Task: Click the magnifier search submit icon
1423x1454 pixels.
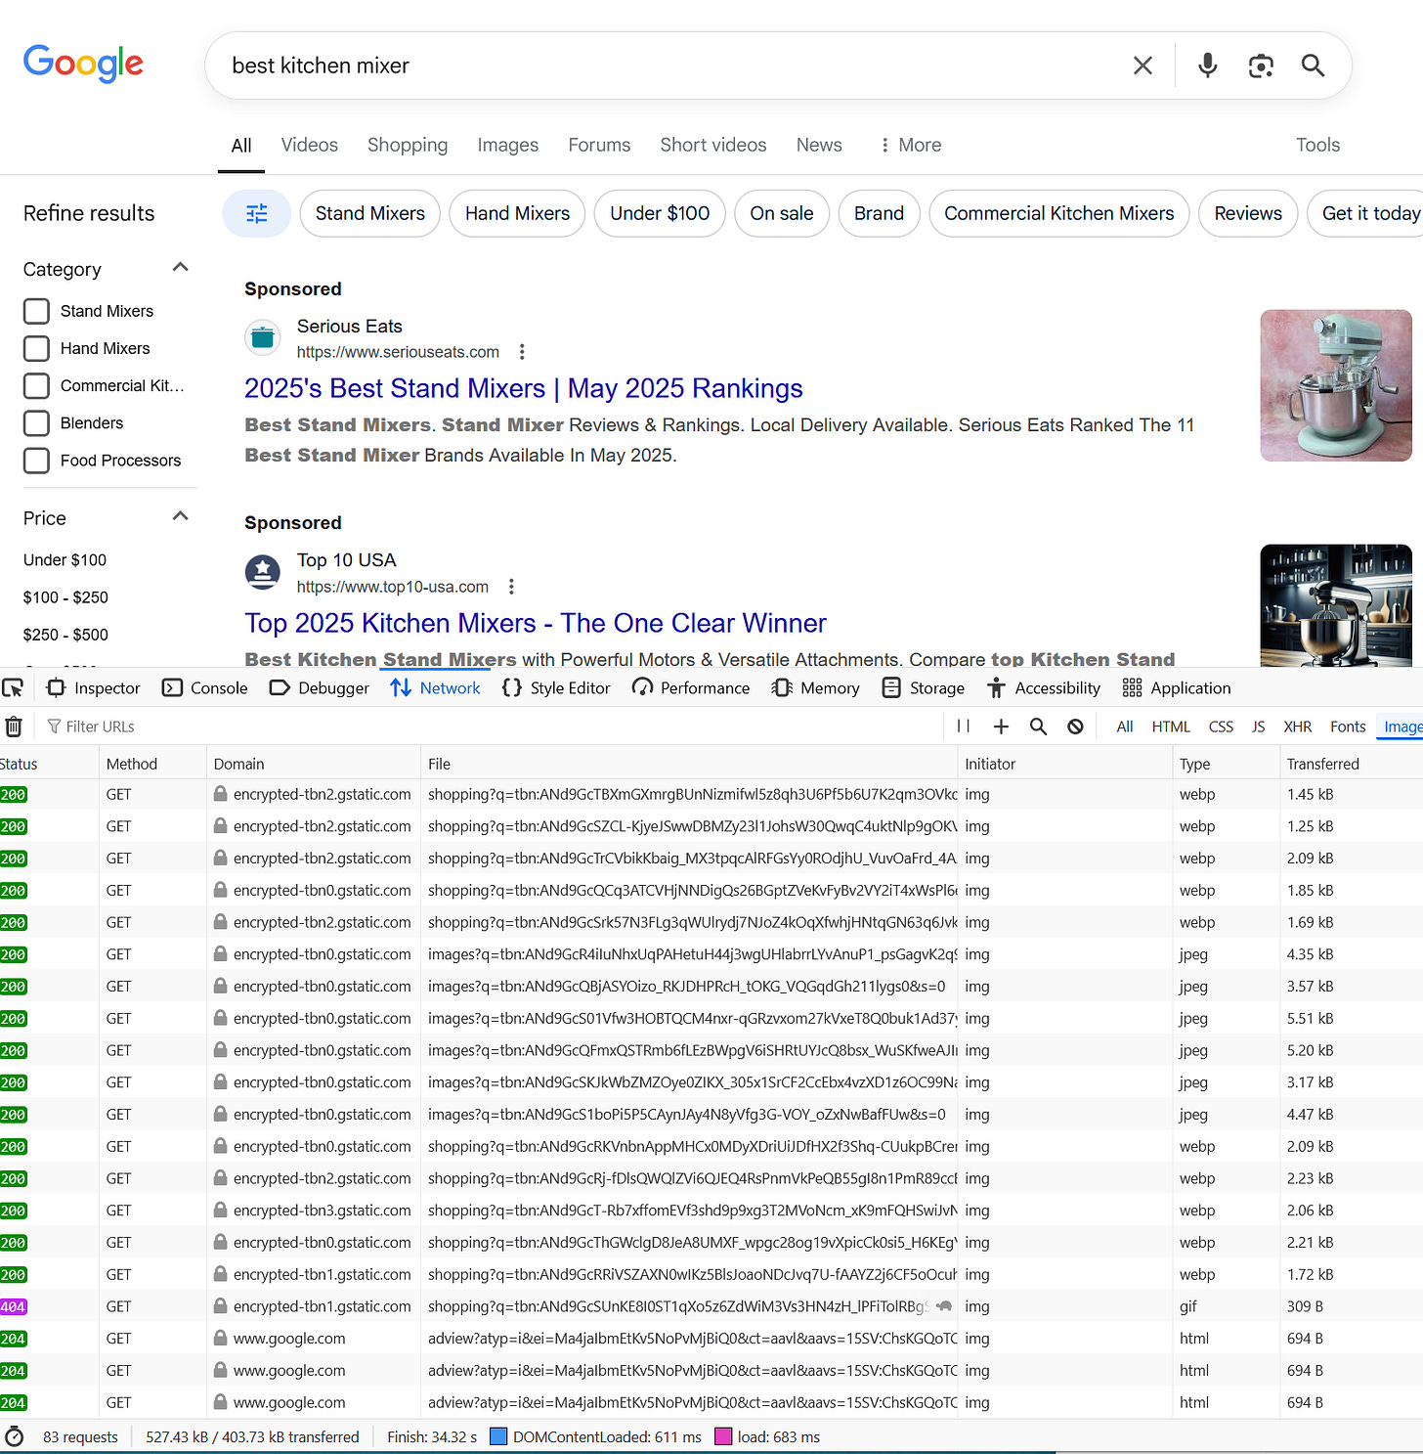Action: tap(1313, 66)
